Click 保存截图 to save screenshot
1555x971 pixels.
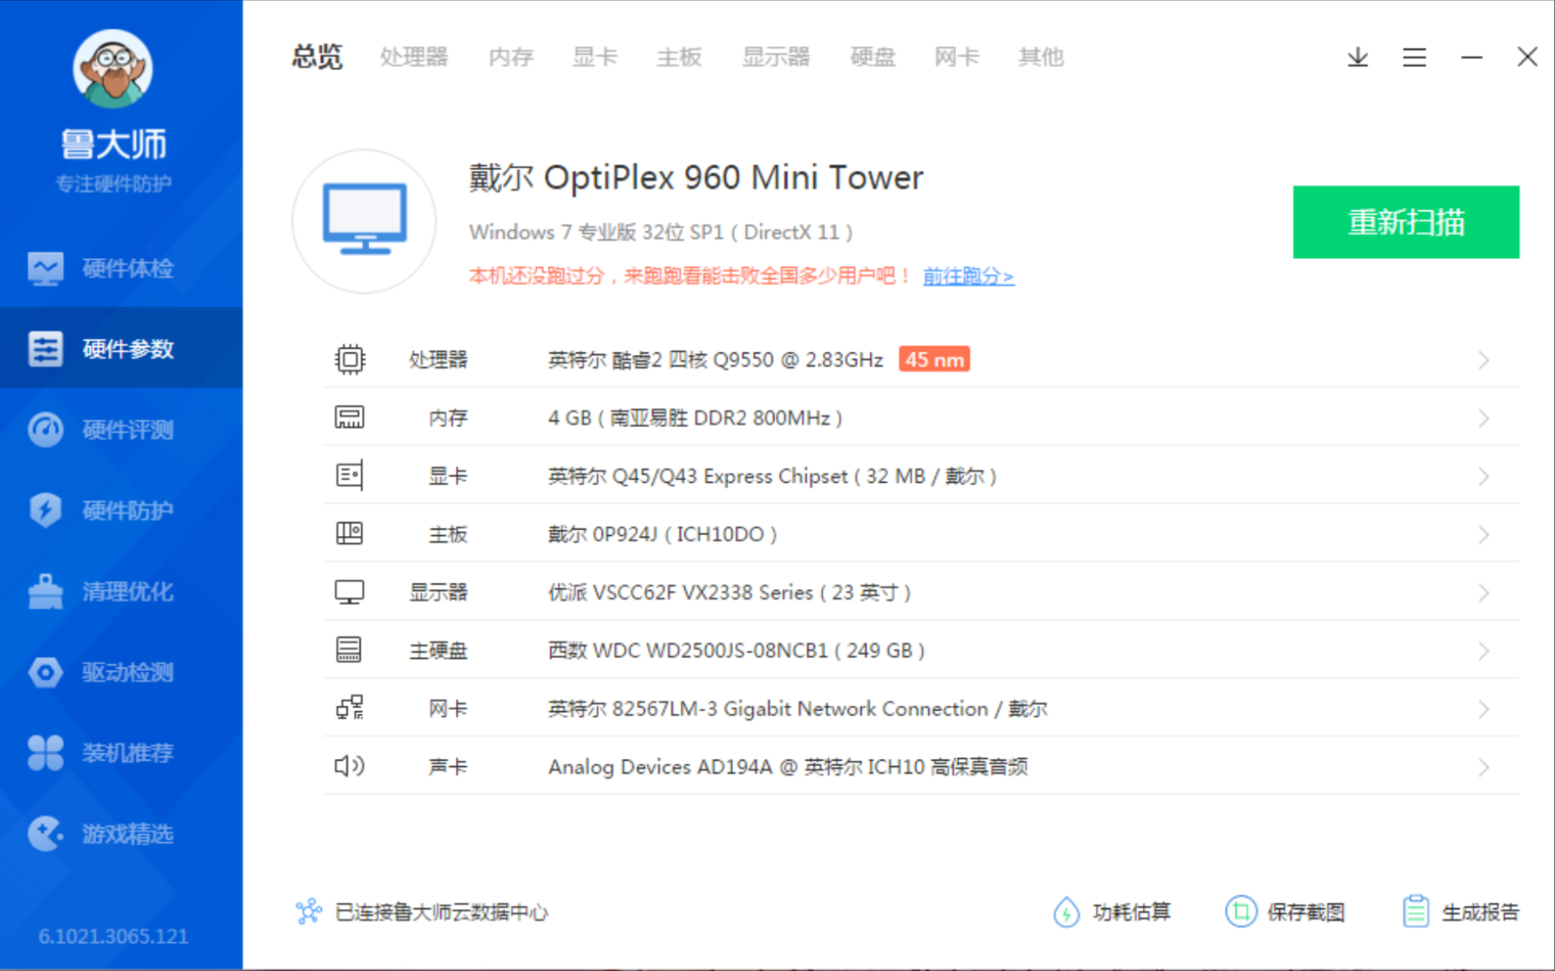click(x=1285, y=912)
